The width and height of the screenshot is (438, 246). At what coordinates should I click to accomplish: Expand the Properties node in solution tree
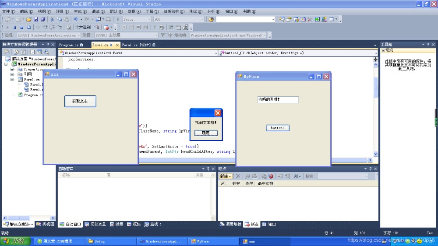click(12, 69)
